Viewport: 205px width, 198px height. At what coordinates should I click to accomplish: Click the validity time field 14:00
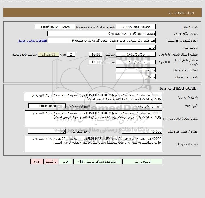[96, 62]
